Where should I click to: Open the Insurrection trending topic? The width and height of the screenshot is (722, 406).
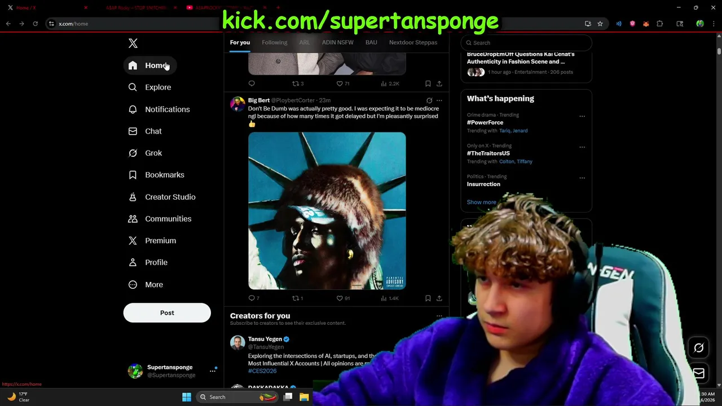pyautogui.click(x=483, y=184)
